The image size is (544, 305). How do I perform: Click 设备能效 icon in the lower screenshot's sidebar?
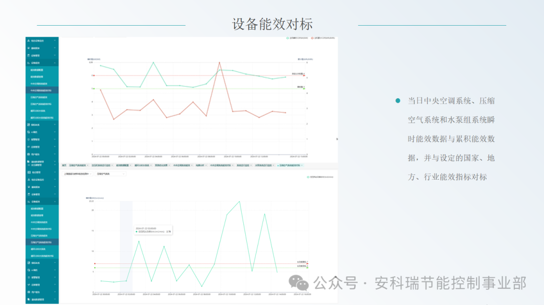[x=29, y=201]
